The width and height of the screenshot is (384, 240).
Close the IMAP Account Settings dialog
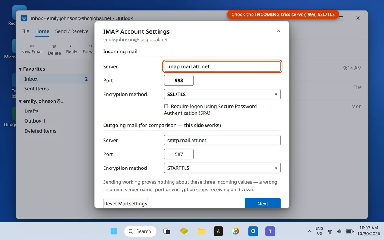click(279, 31)
